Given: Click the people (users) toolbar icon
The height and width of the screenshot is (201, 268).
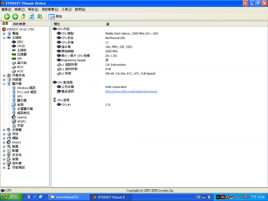Looking at the screenshot, I should (40, 17).
